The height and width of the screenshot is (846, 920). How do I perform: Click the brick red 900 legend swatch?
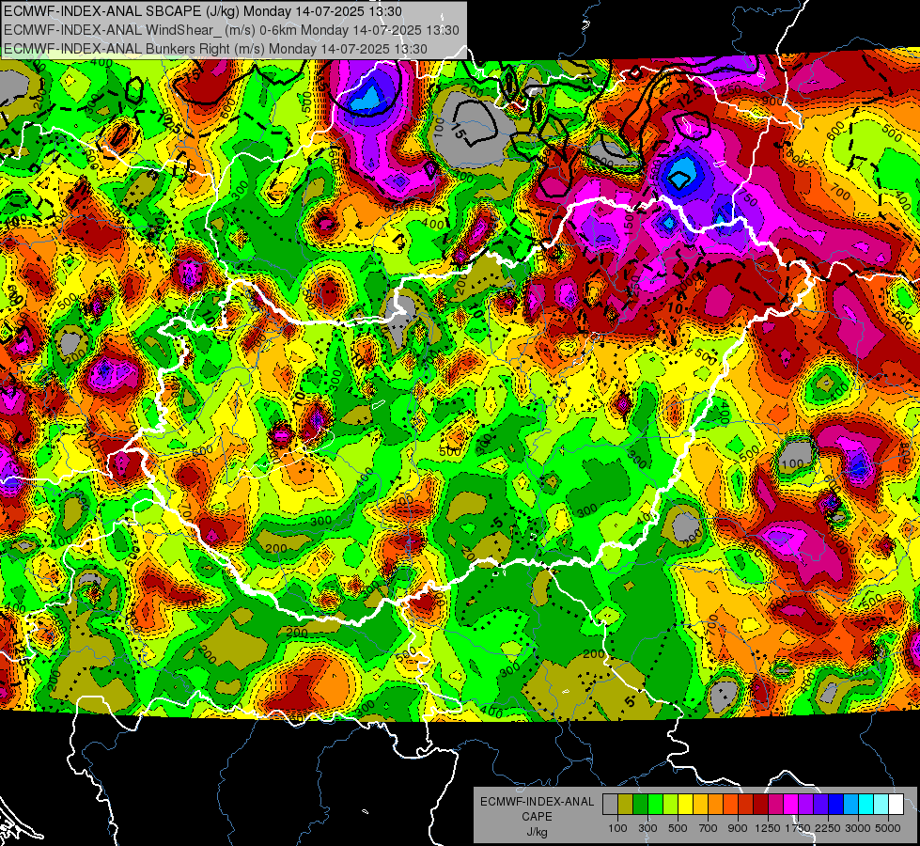[746, 805]
